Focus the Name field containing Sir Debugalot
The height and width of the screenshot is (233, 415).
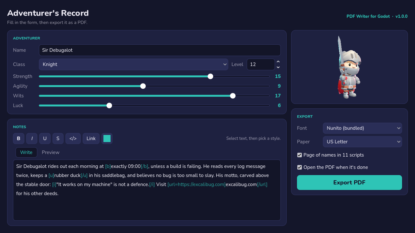(x=160, y=50)
